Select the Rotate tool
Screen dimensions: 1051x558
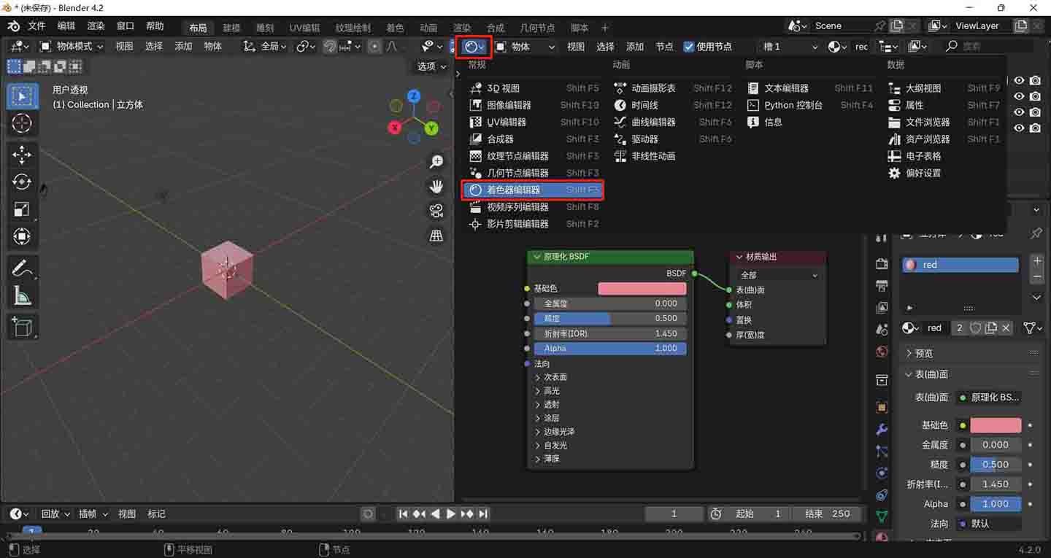[22, 182]
